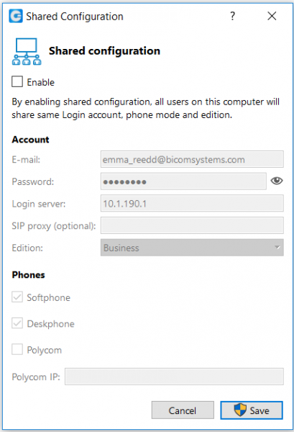This screenshot has width=294, height=432.
Task: Click the Edition dropdown arrow
Action: tap(277, 248)
